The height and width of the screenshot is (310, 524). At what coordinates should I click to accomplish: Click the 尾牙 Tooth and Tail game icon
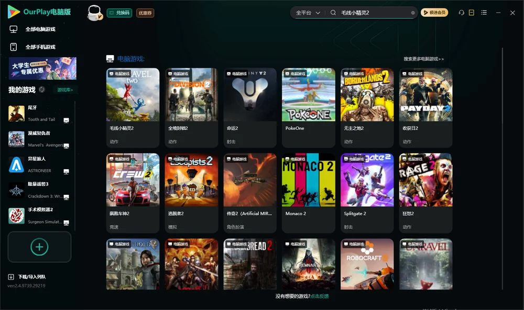[x=16, y=114]
